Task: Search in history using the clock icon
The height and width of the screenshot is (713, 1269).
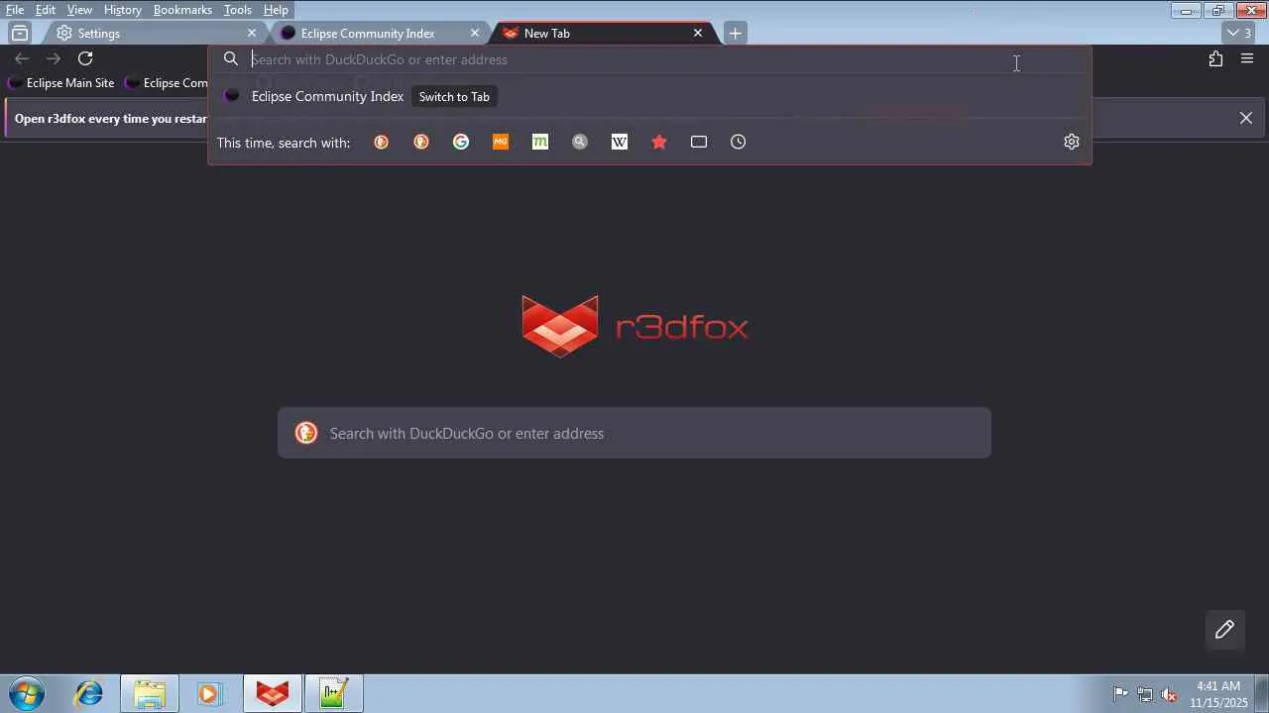Action: 739,142
